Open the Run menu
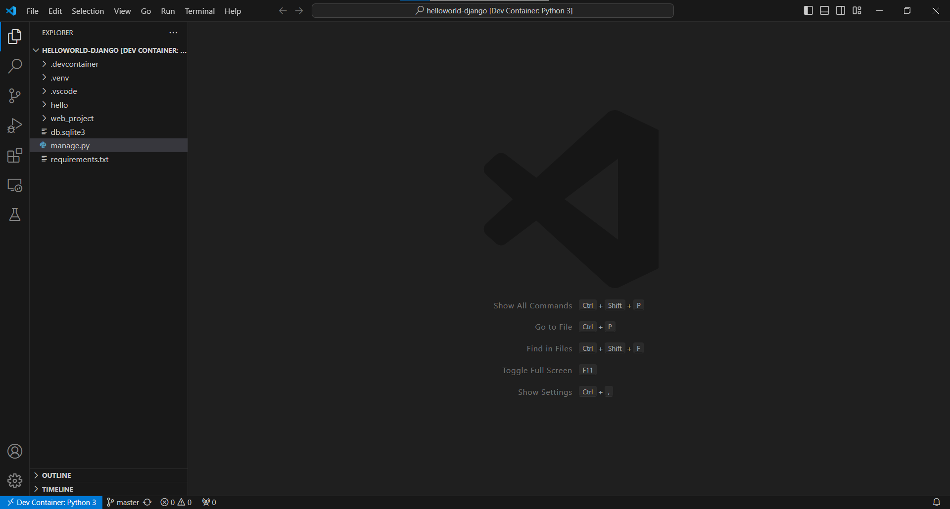This screenshot has height=509, width=950. [168, 11]
